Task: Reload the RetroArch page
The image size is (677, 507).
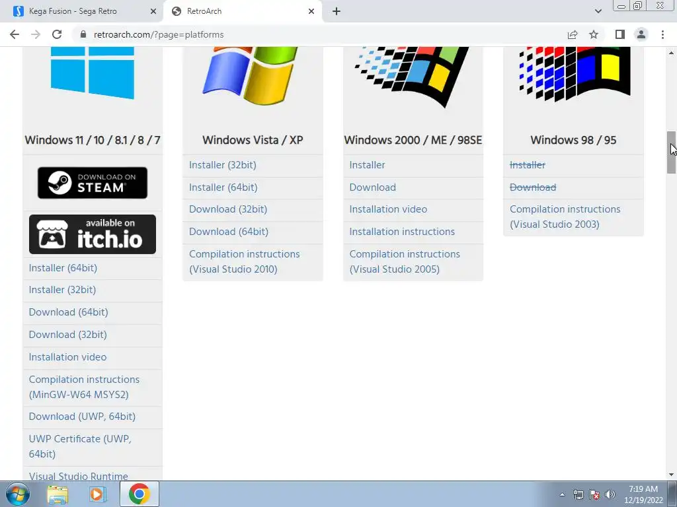Action: coord(57,34)
